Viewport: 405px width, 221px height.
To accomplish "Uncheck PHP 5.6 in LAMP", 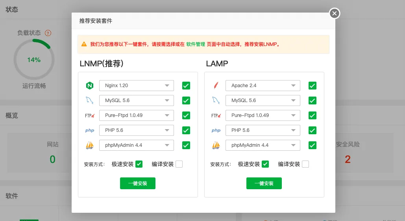I will pos(312,130).
